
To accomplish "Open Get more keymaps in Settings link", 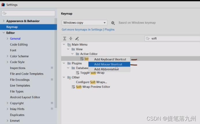I will coord(82,29).
